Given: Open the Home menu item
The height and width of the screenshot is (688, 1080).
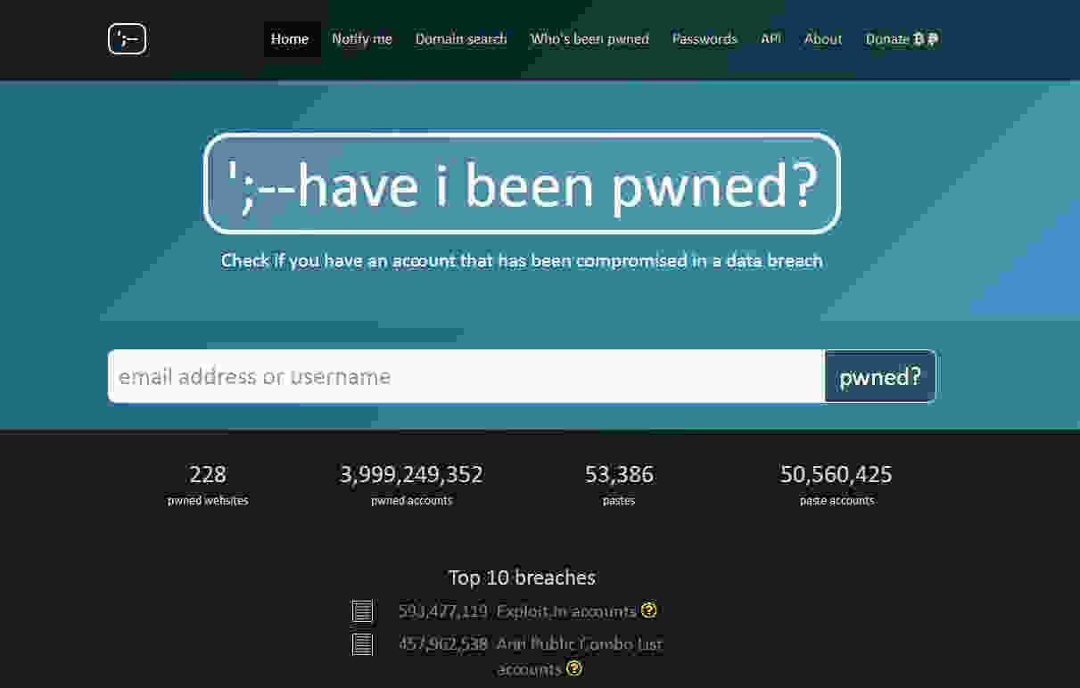Looking at the screenshot, I should click(290, 39).
